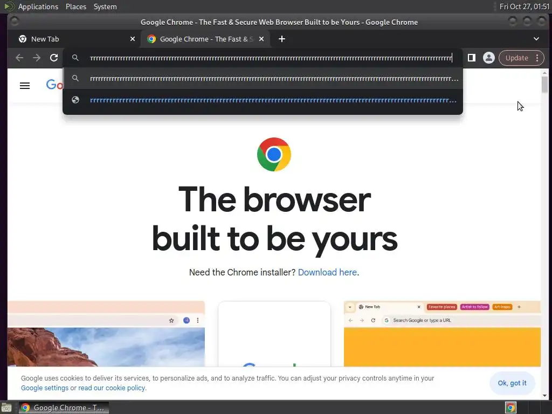
Task: Click the show desktop icon in taskbar
Action: (x=6, y=408)
